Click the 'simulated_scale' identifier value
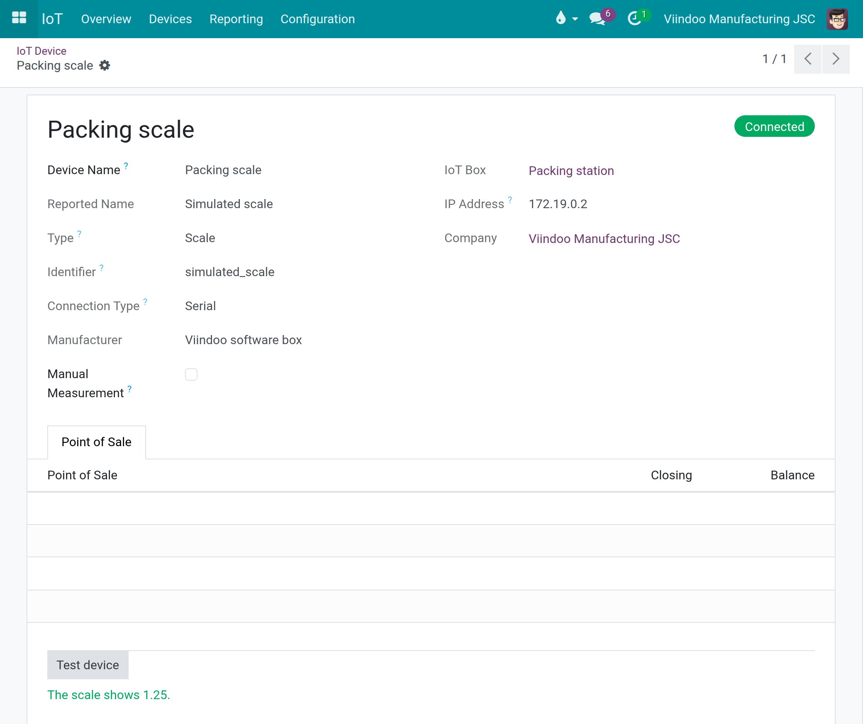 tap(230, 272)
